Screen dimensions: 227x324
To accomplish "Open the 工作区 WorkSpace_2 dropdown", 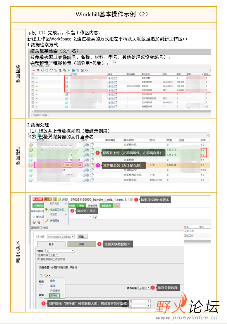I will [61, 237].
